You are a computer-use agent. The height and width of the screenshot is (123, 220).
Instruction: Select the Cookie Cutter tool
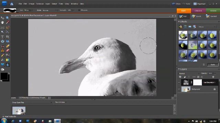2,41
